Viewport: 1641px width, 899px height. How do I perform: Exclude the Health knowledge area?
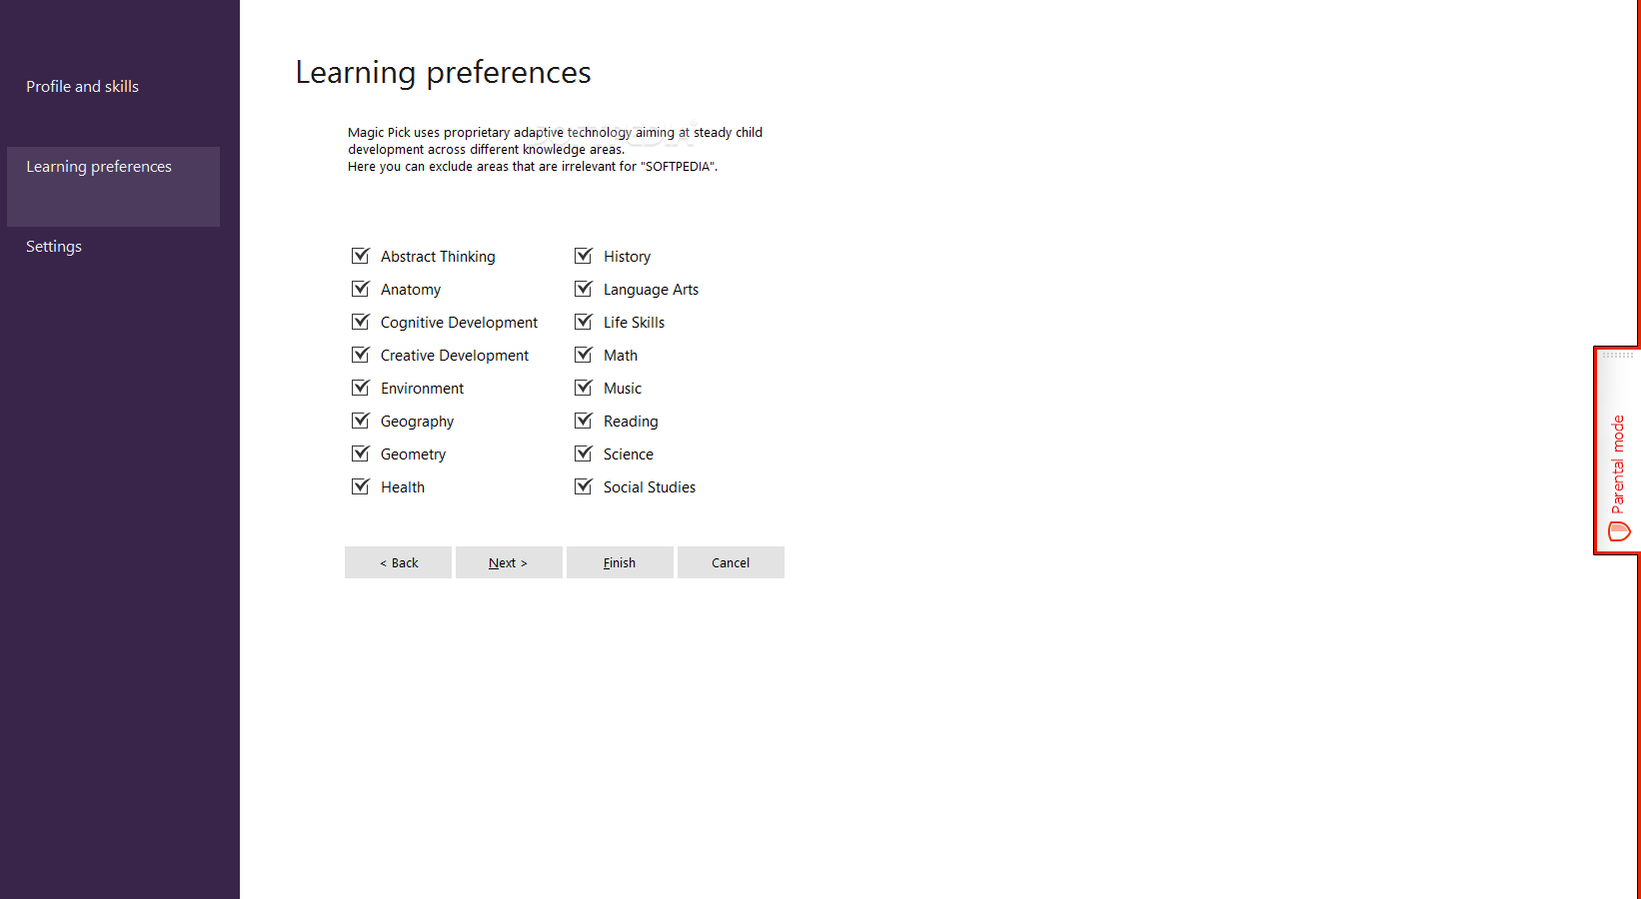[361, 486]
